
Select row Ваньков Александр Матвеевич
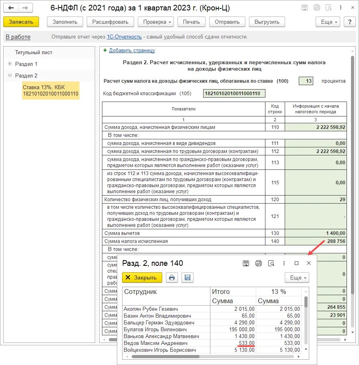click(x=212, y=336)
